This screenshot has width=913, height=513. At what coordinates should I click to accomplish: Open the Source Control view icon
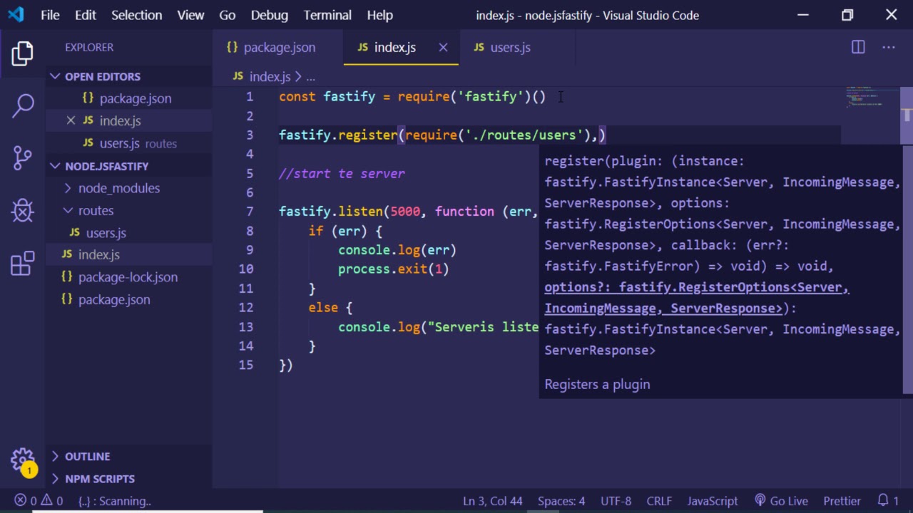coord(22,157)
